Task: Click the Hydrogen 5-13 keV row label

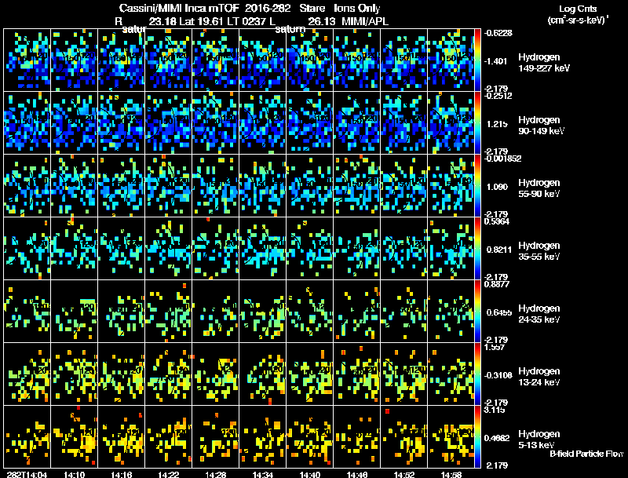Action: tap(539, 440)
